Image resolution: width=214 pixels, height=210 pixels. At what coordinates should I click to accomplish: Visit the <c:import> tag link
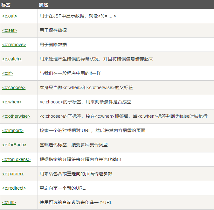click(13, 130)
